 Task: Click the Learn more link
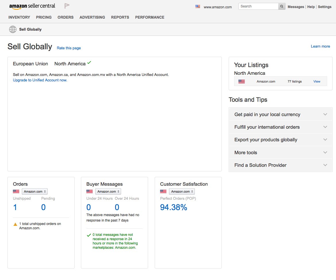[320, 46]
